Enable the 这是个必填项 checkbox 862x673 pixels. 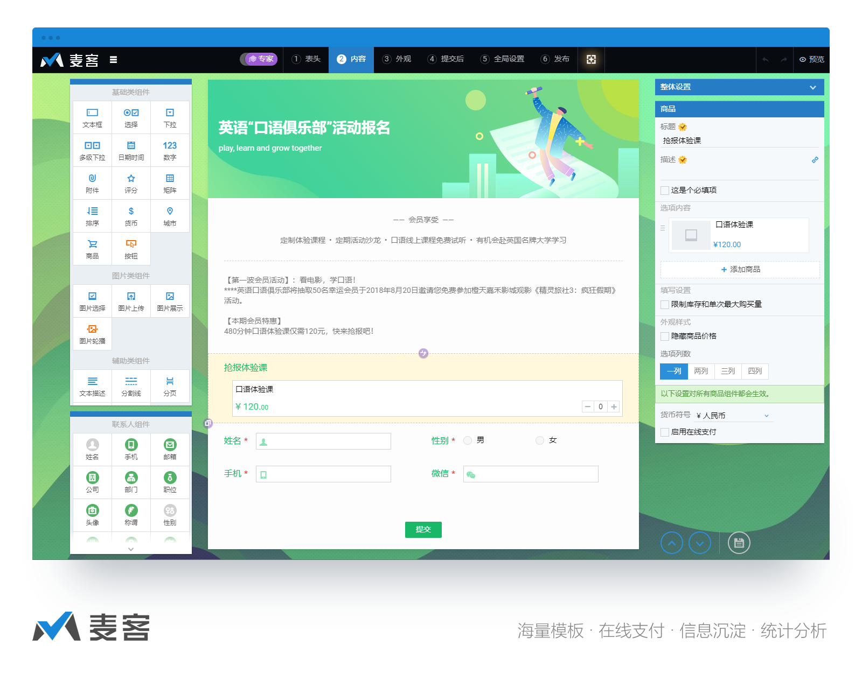665,190
